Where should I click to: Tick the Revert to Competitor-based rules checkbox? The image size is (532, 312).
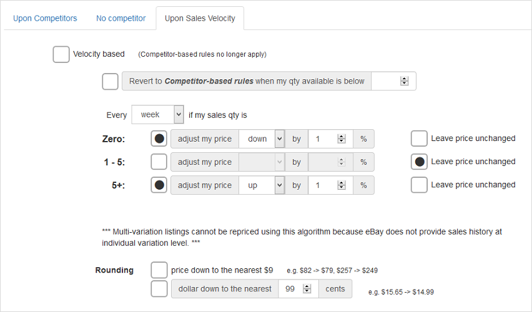tap(110, 81)
